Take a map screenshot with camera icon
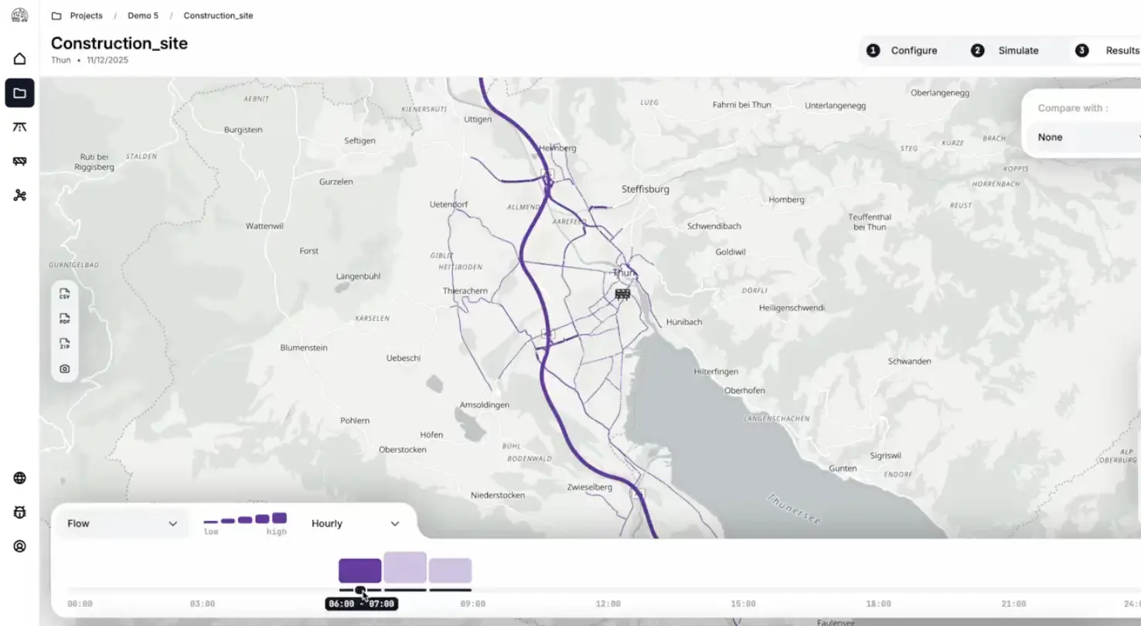 pos(65,369)
